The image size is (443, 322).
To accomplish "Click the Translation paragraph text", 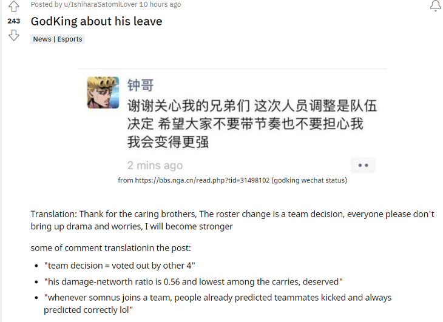I will pyautogui.click(x=232, y=220).
